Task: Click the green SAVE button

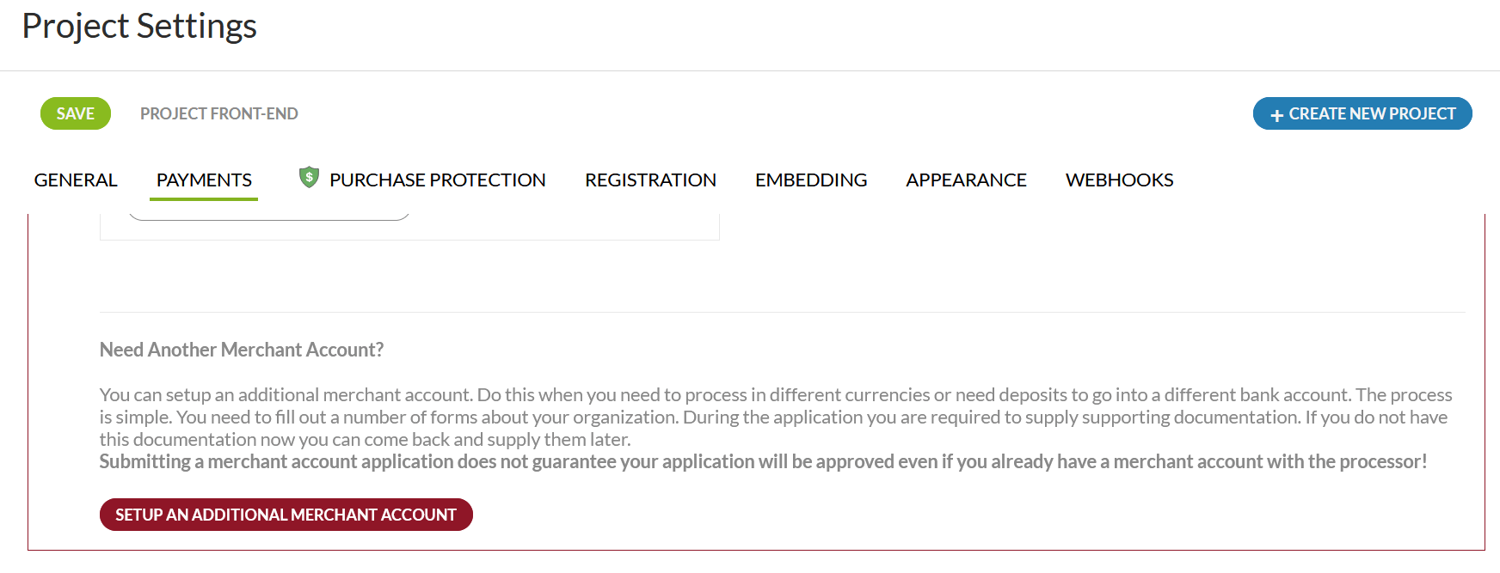Action: pos(76,113)
